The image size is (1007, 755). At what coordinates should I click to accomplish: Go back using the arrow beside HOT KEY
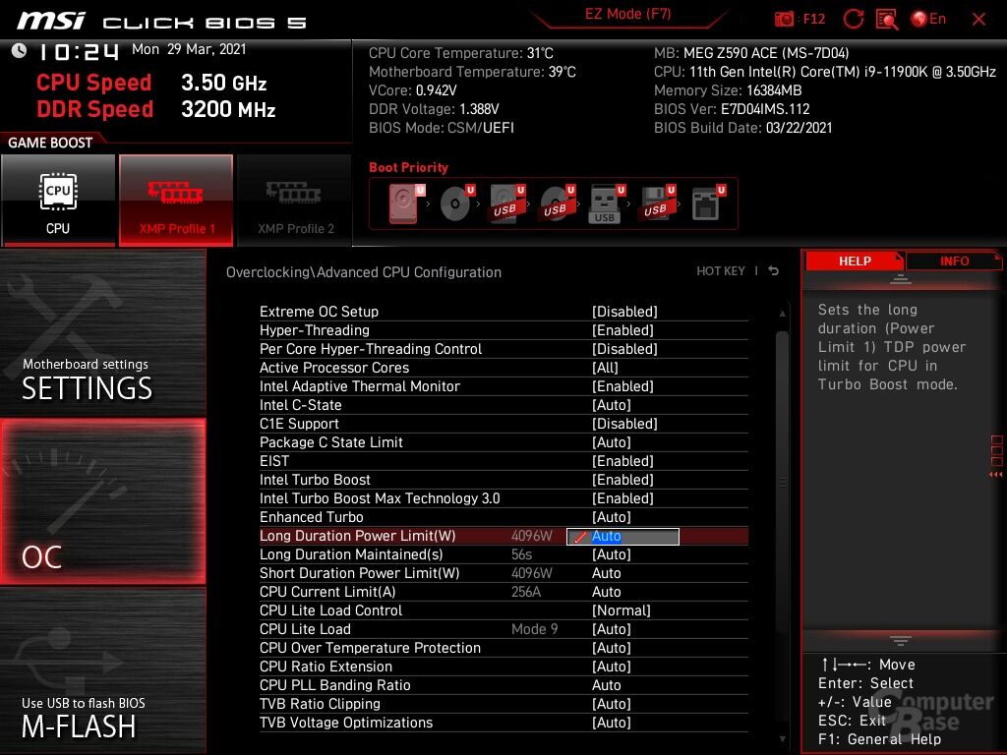[774, 271]
